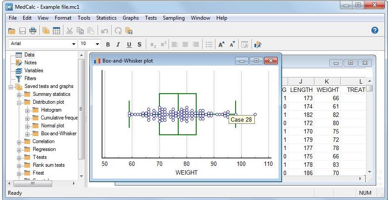Toggle Subscript formatting
The height and width of the screenshot is (200, 388).
click(153, 45)
